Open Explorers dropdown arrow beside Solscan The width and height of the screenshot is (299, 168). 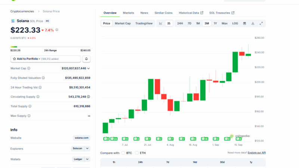click(87, 148)
